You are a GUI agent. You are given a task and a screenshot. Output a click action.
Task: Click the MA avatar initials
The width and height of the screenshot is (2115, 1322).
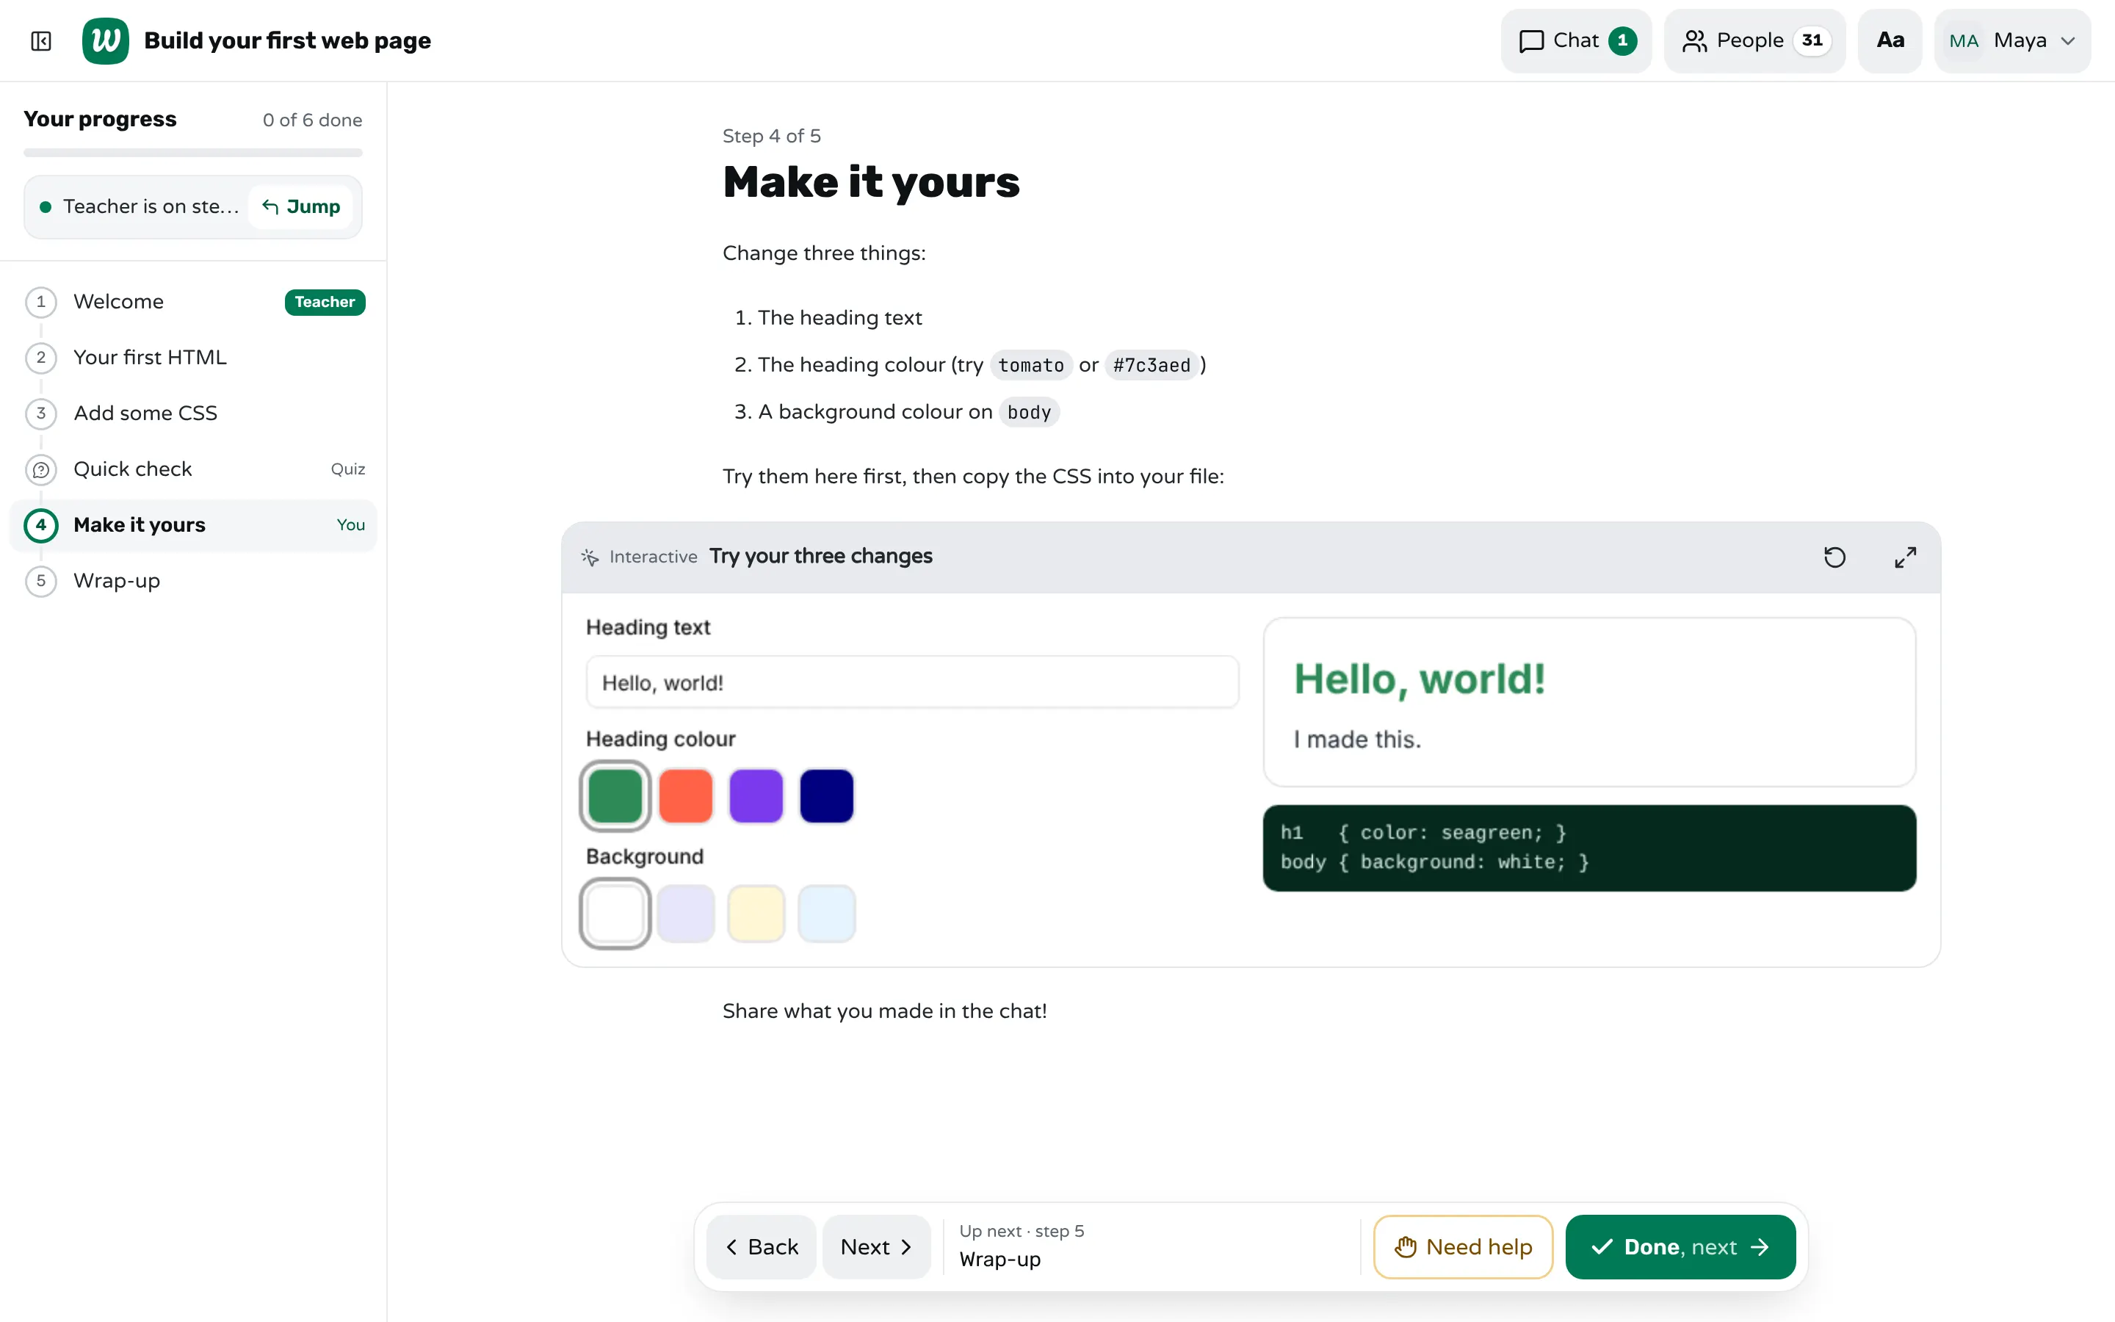pos(1963,41)
